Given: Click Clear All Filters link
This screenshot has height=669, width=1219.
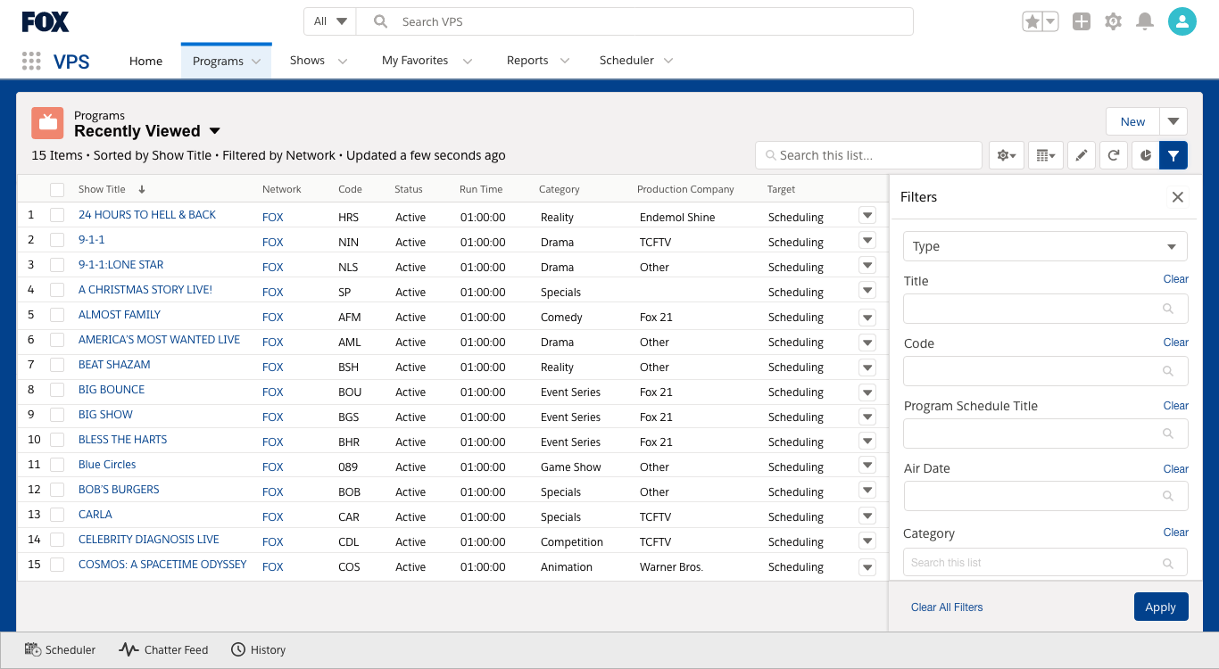Looking at the screenshot, I should pos(947,607).
